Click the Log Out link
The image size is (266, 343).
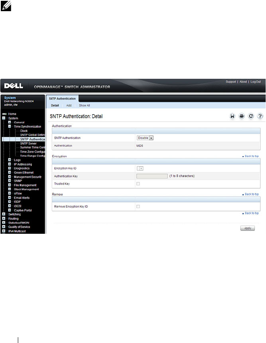[x=256, y=82]
